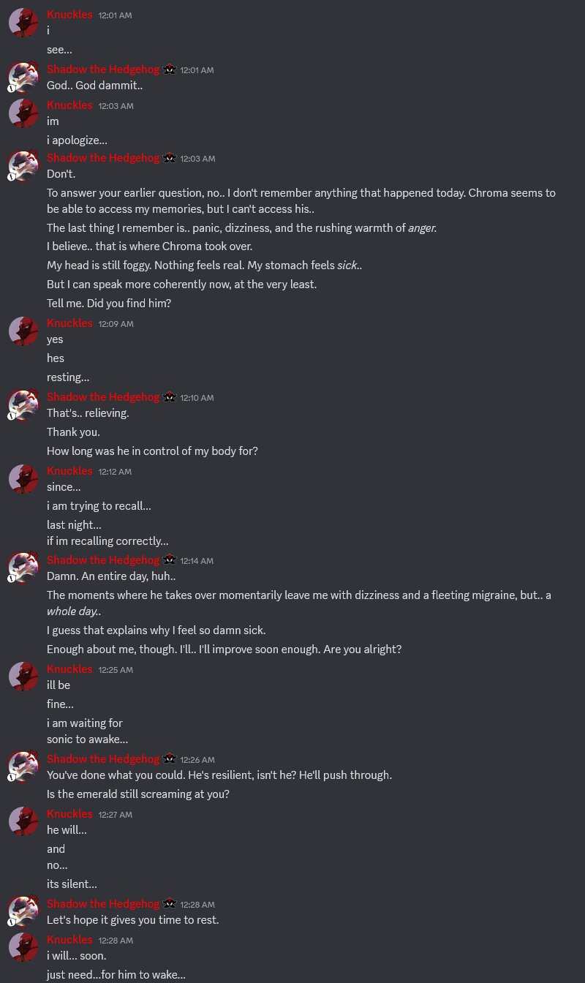585x983 pixels.
Task: Click role icon beside Shadow's 12:14 AM name
Action: coord(170,560)
